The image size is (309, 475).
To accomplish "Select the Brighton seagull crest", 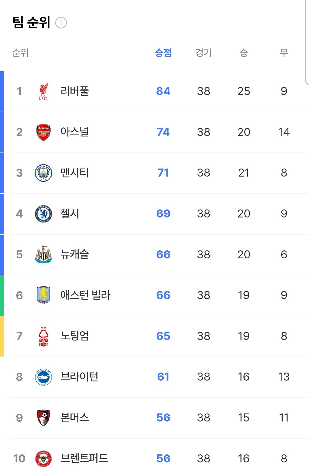I will pyautogui.click(x=43, y=377).
